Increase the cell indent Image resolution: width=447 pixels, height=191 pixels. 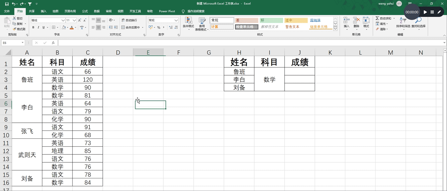pyautogui.click(x=116, y=28)
